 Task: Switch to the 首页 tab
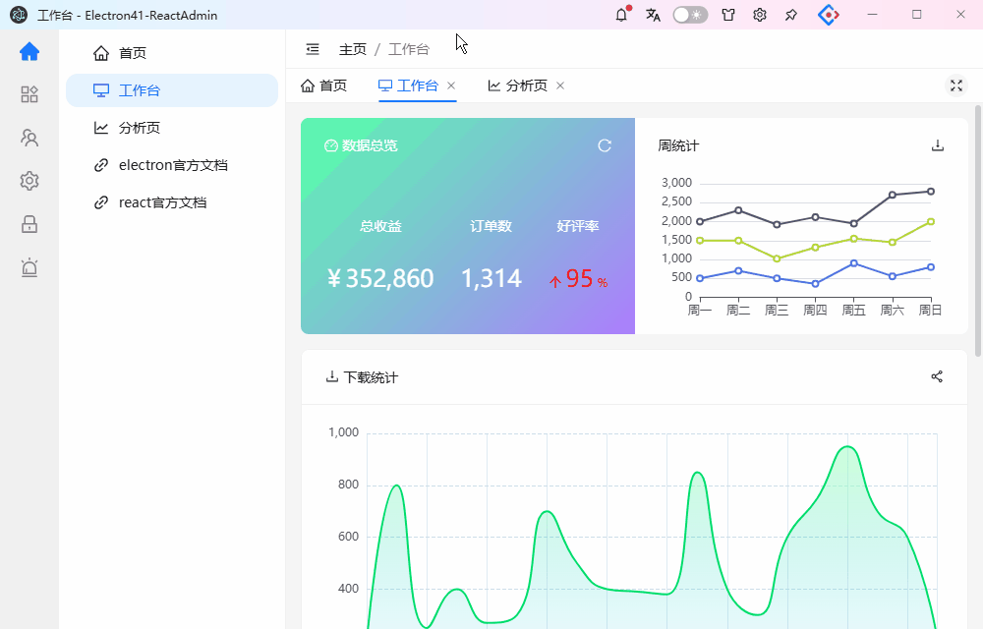point(323,86)
